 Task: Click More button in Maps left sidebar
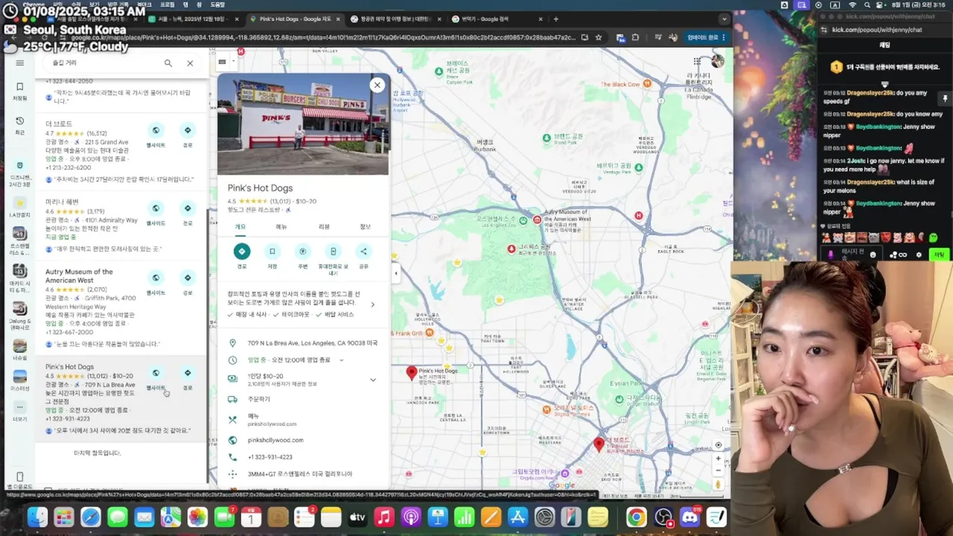pyautogui.click(x=20, y=411)
